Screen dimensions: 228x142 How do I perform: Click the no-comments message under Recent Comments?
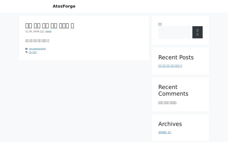(168, 103)
